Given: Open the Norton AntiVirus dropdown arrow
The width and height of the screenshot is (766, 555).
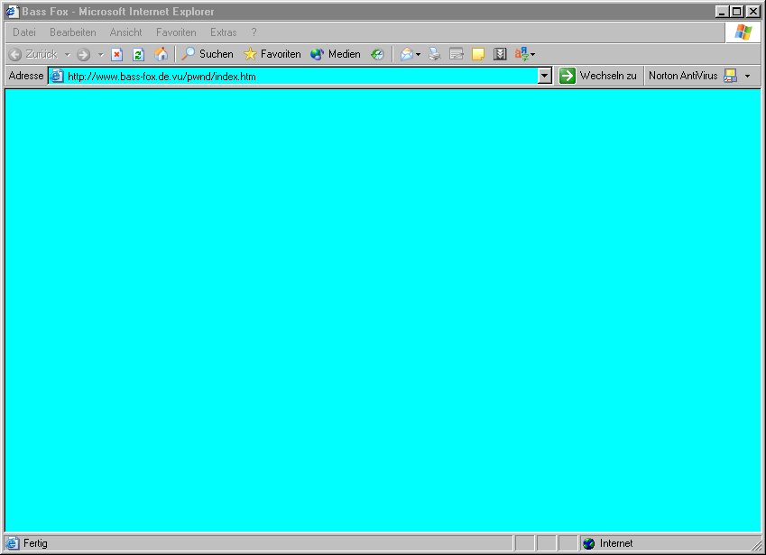Looking at the screenshot, I should tap(747, 76).
